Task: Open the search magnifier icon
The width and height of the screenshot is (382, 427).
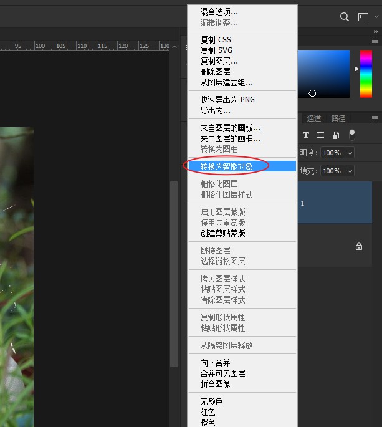Action: coord(345,17)
